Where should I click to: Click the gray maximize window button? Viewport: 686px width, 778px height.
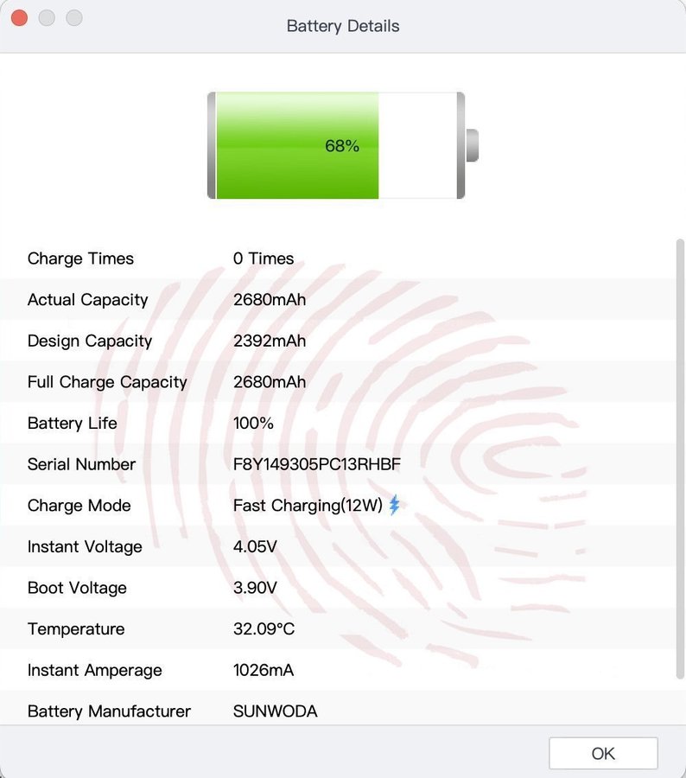coord(74,18)
